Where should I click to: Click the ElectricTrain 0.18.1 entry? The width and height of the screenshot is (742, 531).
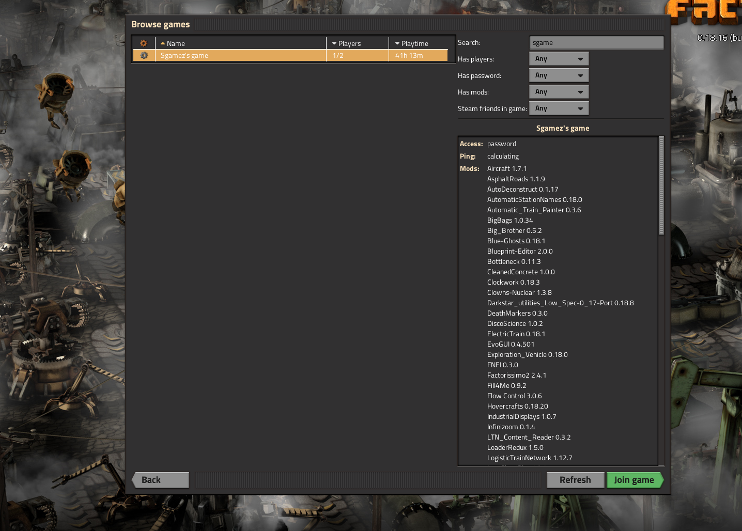[x=516, y=334]
